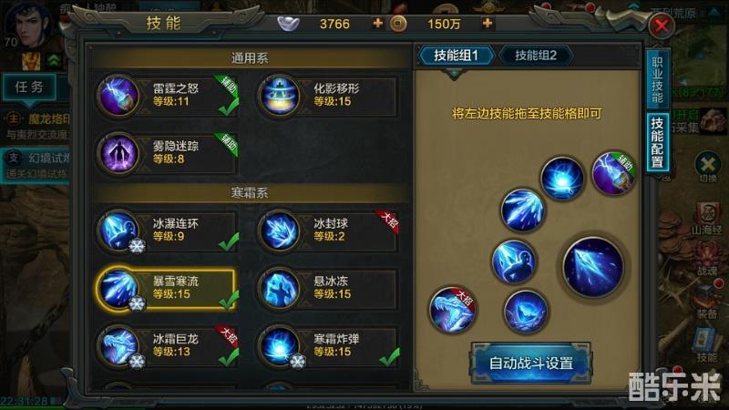Toggle the green checkmark on 寒霜炸弹
Image resolution: width=729 pixels, height=410 pixels.
tap(390, 357)
